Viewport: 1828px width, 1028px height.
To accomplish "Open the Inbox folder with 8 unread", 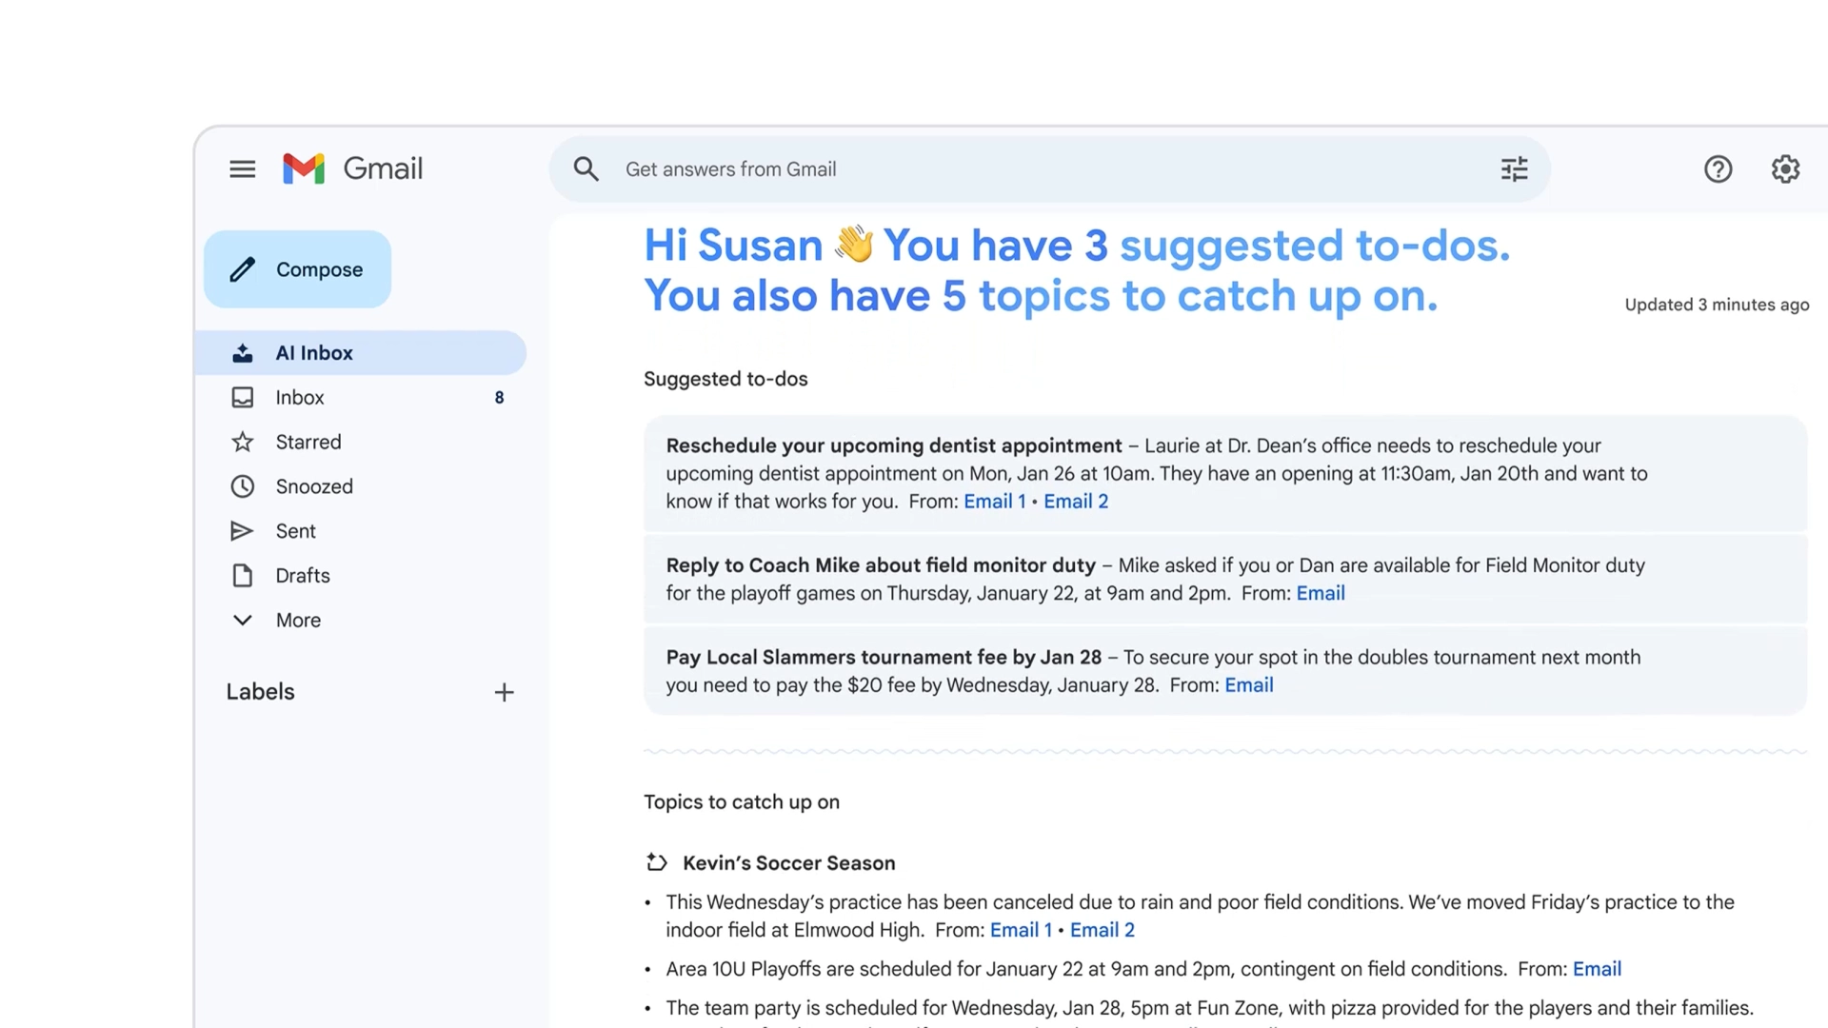I will coord(300,398).
